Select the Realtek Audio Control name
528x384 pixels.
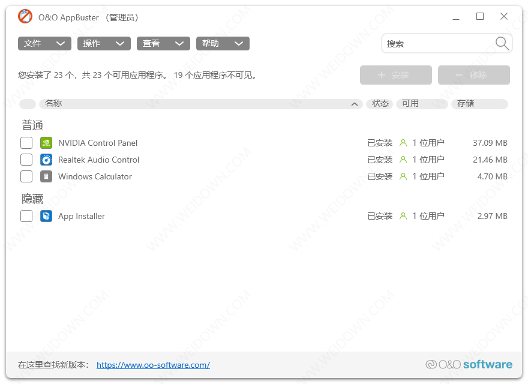98,160
